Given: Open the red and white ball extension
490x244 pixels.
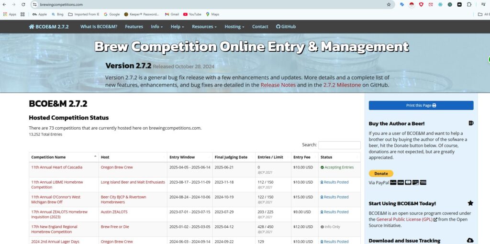Looking at the screenshot, I should pos(412,5).
